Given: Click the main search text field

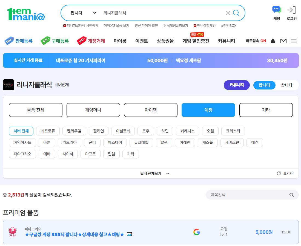Looking at the screenshot, I should (163, 13).
